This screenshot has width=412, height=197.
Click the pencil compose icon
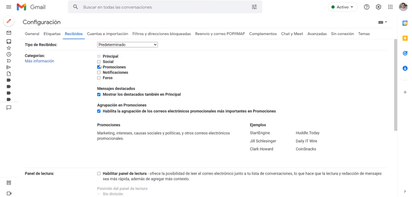[x=9, y=21]
